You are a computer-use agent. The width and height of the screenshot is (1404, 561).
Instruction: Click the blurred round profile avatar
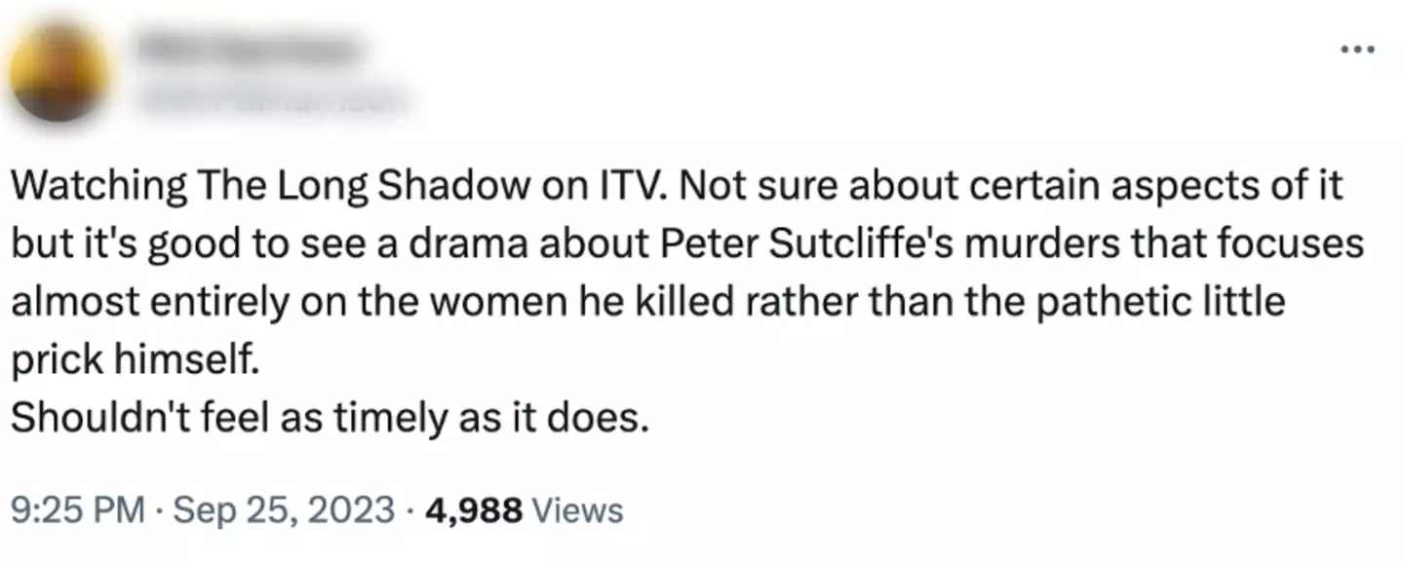click(60, 73)
